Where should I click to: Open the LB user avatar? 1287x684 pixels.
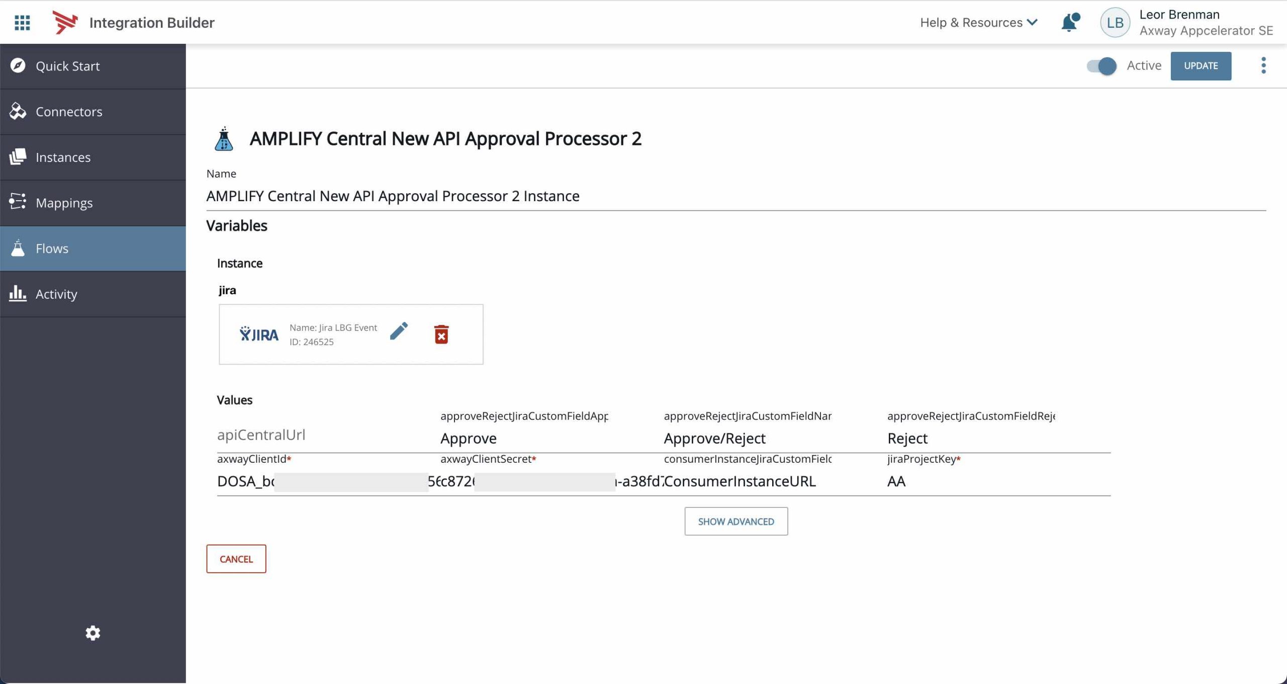pos(1115,23)
